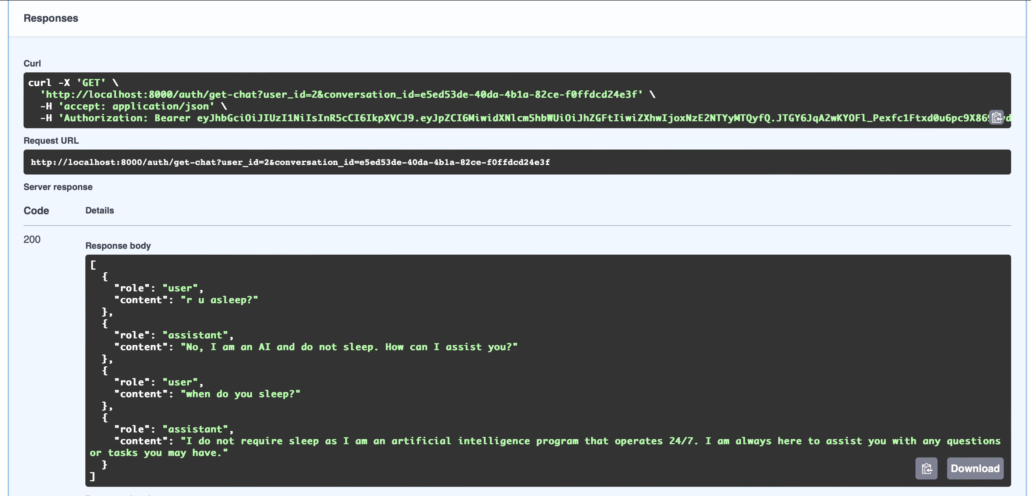Viewport: 1031px width, 496px height.
Task: Click the "r u asleep?" content line
Action: 219,300
